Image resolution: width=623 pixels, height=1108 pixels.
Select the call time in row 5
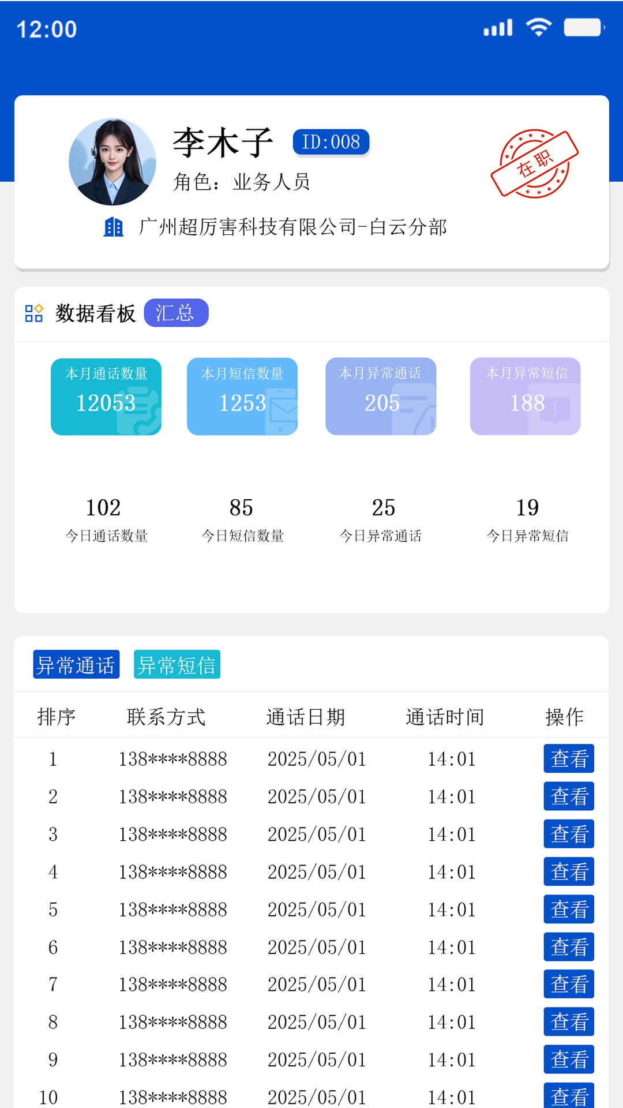[452, 910]
